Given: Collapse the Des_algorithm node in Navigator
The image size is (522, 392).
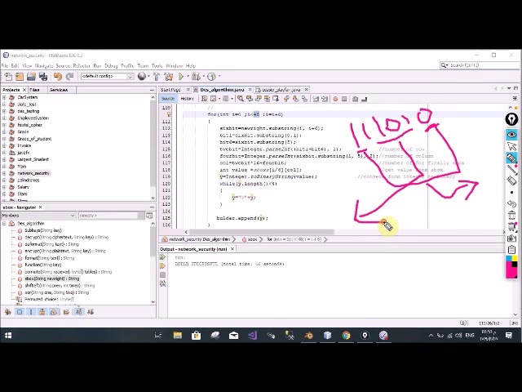Looking at the screenshot, I should (4, 223).
